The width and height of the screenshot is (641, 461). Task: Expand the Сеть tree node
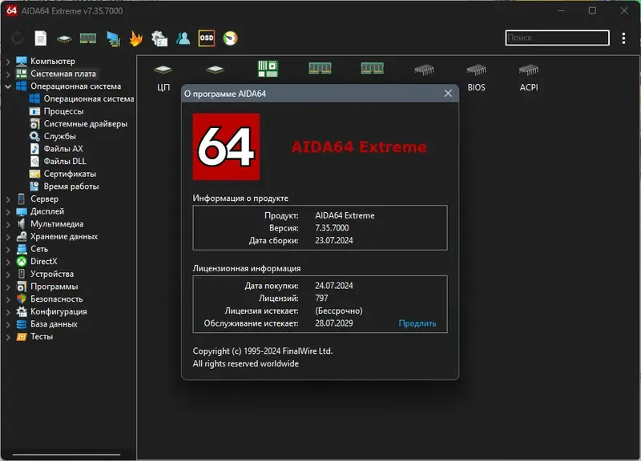[8, 250]
